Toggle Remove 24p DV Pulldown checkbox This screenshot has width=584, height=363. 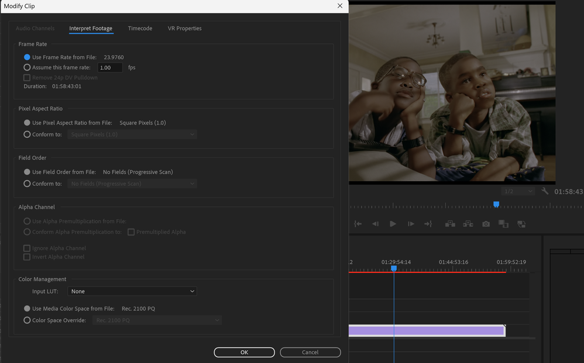pos(27,78)
